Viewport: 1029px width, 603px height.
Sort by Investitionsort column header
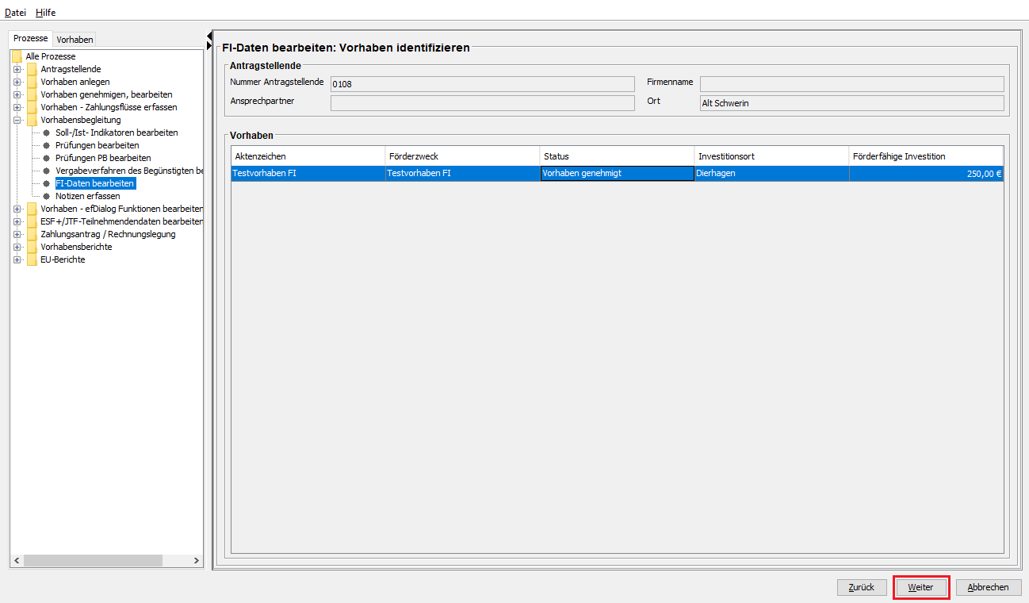[x=772, y=156]
